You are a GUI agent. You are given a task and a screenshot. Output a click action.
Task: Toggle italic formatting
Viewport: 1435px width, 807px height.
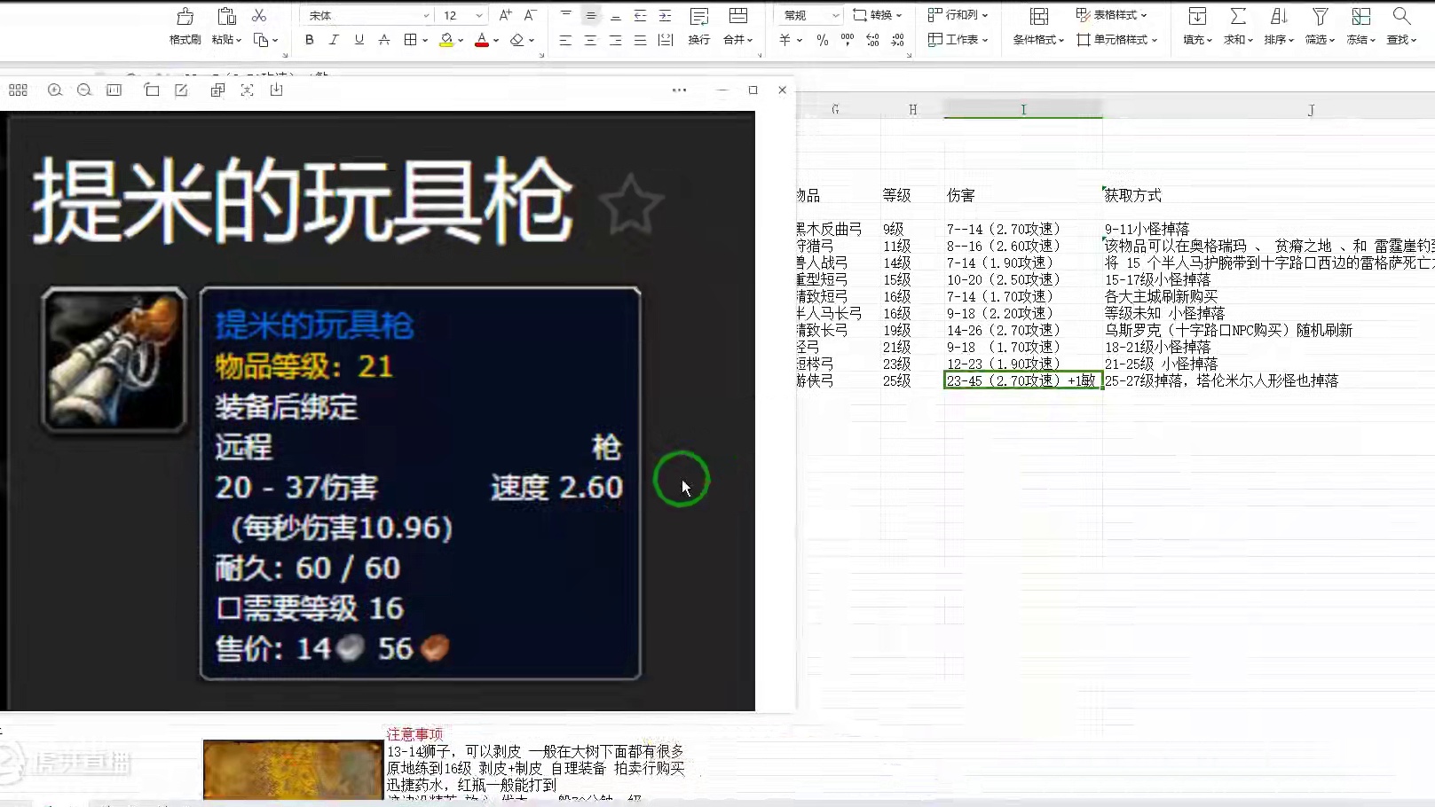pos(333,40)
